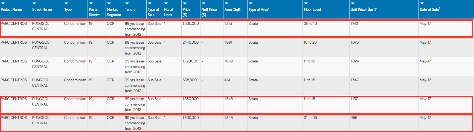Expand sort arrow above Type of Area
Viewport: 474px width, 132px height.
click(x=251, y=4)
